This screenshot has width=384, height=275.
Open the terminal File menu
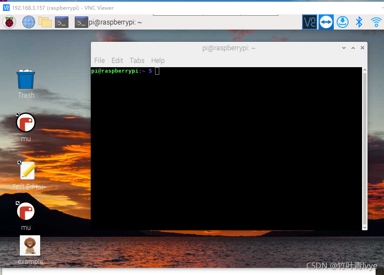coord(99,60)
